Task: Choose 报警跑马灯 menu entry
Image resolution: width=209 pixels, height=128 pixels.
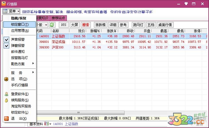Action: pos(20,58)
